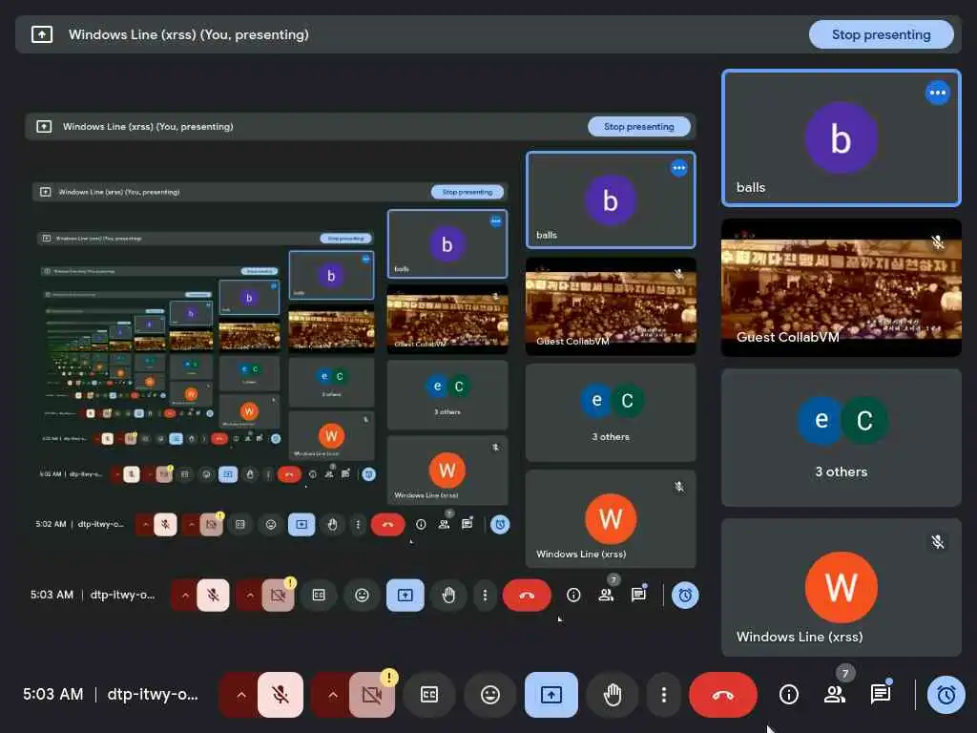Click the CC captions button in first nested 5:03 AM bar

[319, 596]
